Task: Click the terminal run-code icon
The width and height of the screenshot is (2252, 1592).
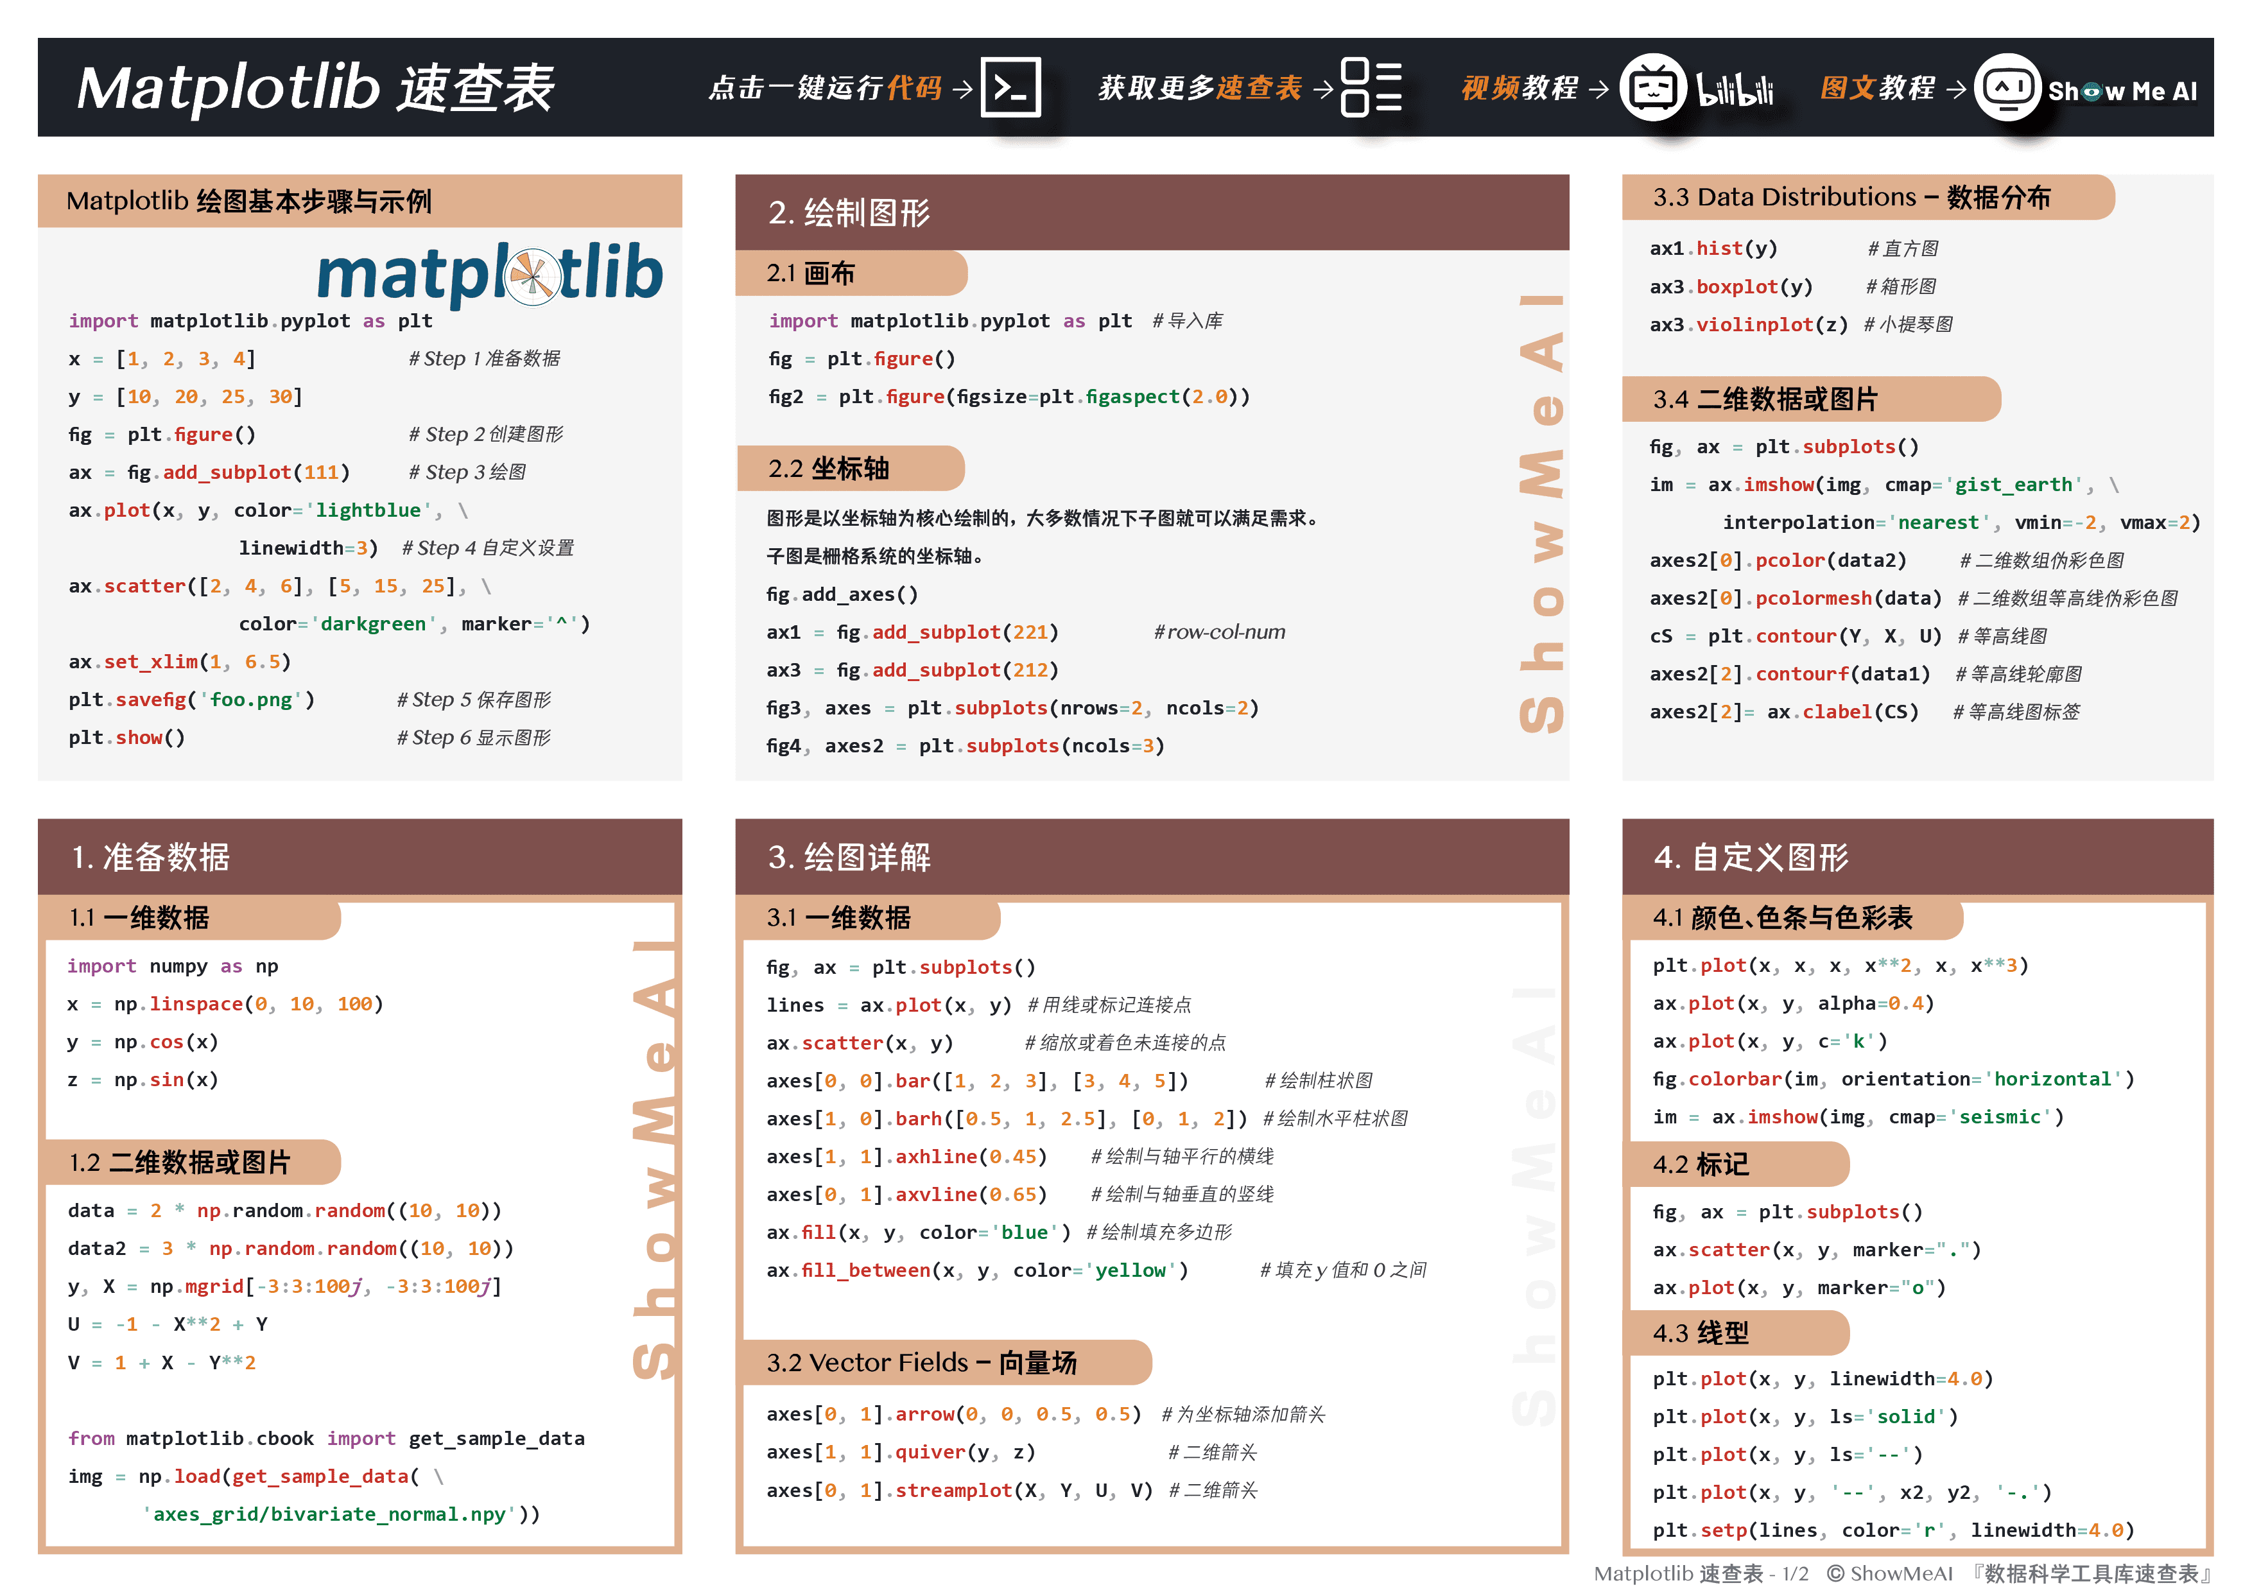Action: tap(1010, 87)
